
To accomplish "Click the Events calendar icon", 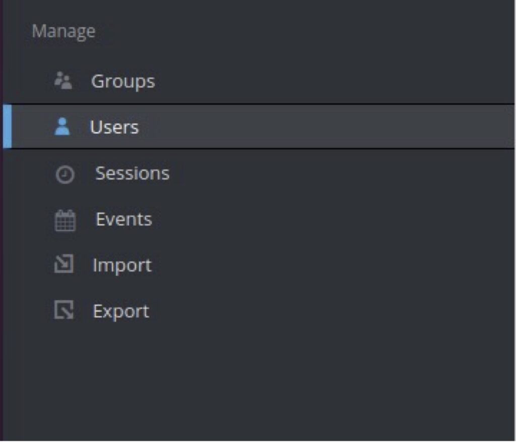I will (x=65, y=220).
